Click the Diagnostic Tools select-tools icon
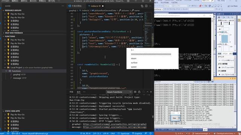Image resolution: width=241 pixels, height=135 pixels. 224,17
